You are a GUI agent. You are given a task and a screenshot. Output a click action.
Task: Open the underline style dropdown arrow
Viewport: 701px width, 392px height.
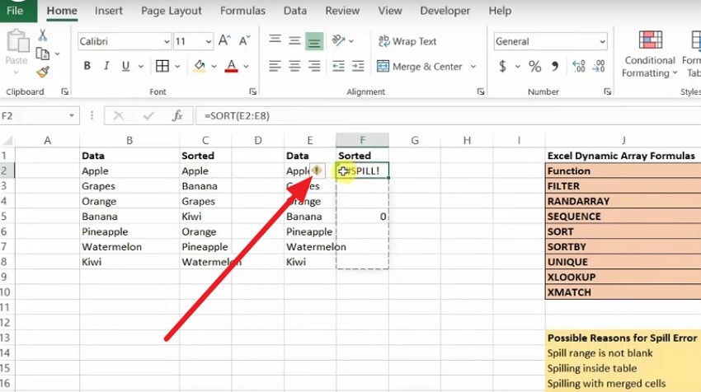click(141, 67)
